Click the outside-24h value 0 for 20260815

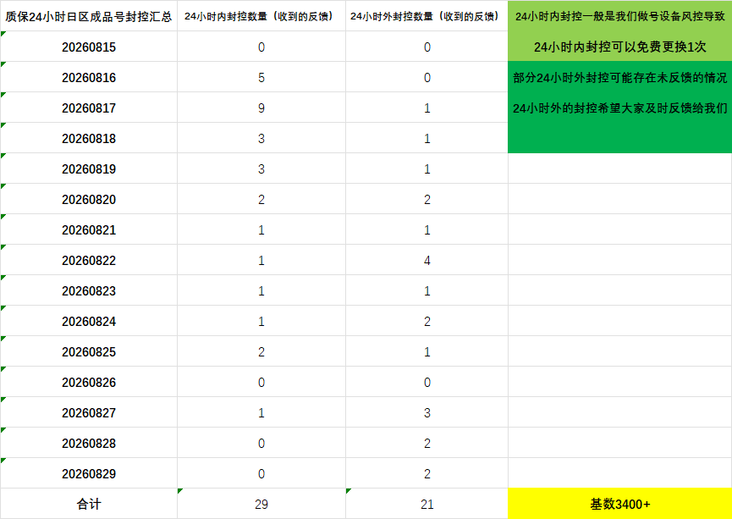(427, 47)
